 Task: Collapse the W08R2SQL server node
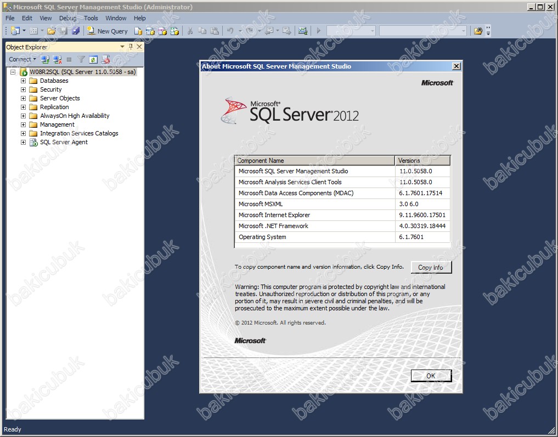pyautogui.click(x=13, y=72)
